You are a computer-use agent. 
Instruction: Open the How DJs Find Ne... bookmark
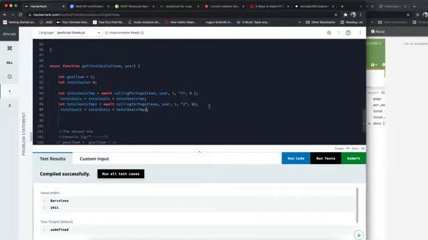[x=108, y=22]
